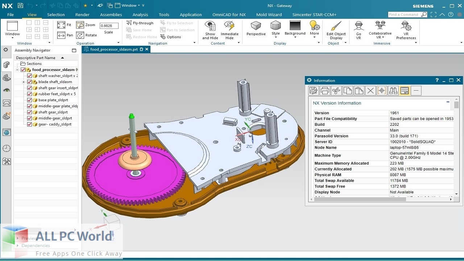464x261 pixels.
Task: Collapse the NX Version Information section
Action: pos(448,103)
